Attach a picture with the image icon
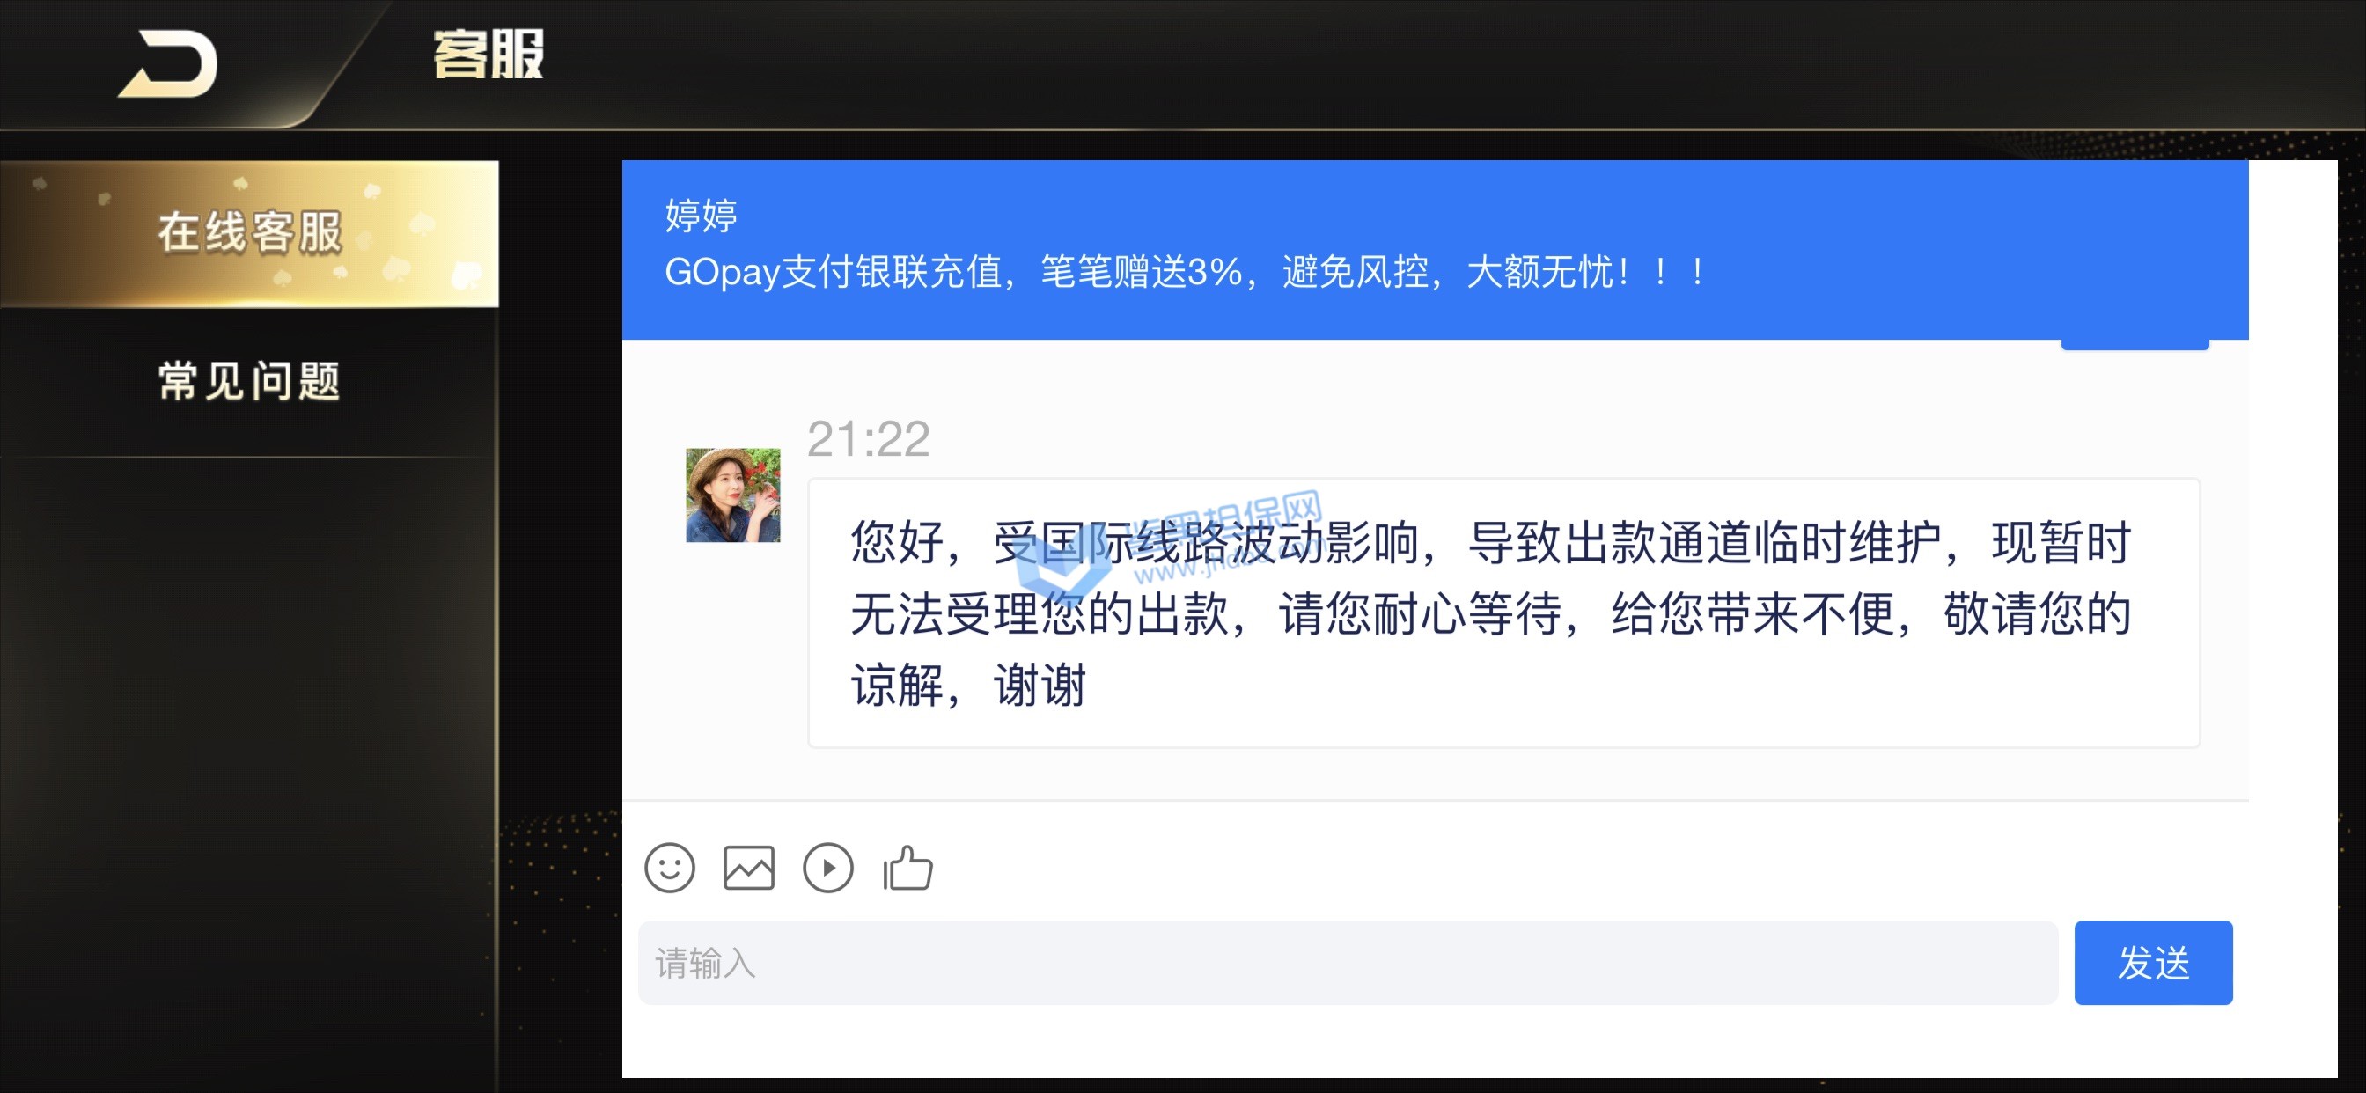 748,868
